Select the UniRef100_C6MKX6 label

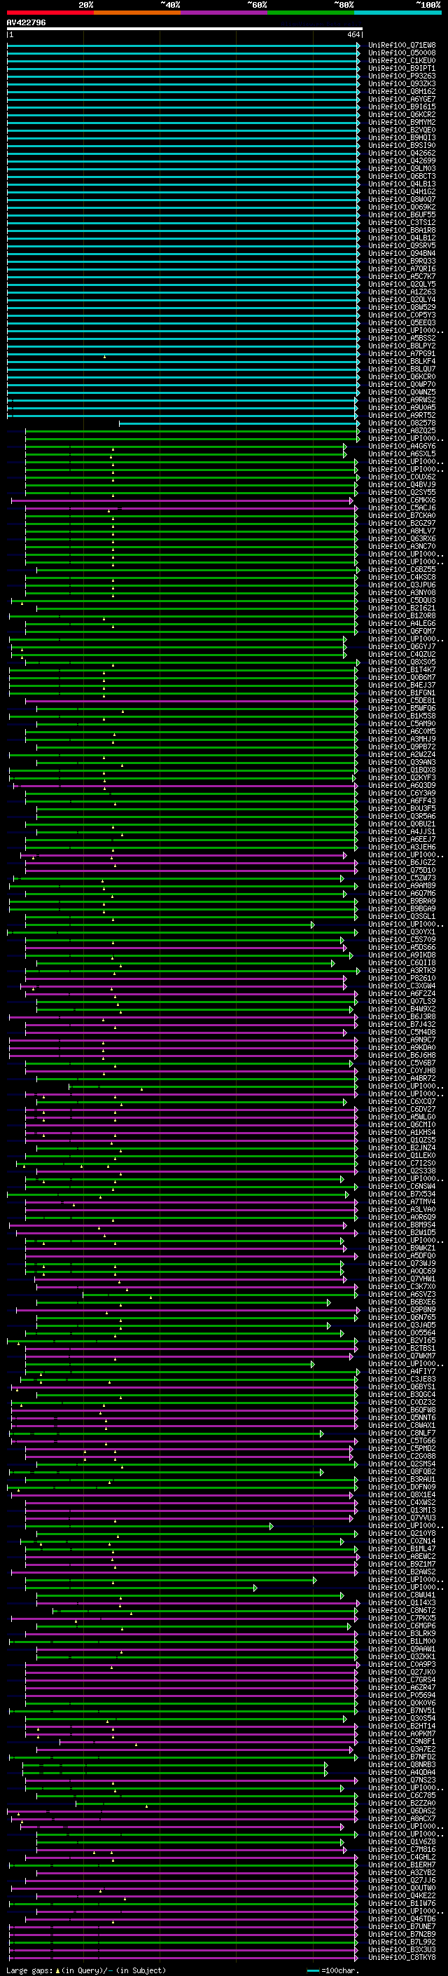(x=402, y=500)
